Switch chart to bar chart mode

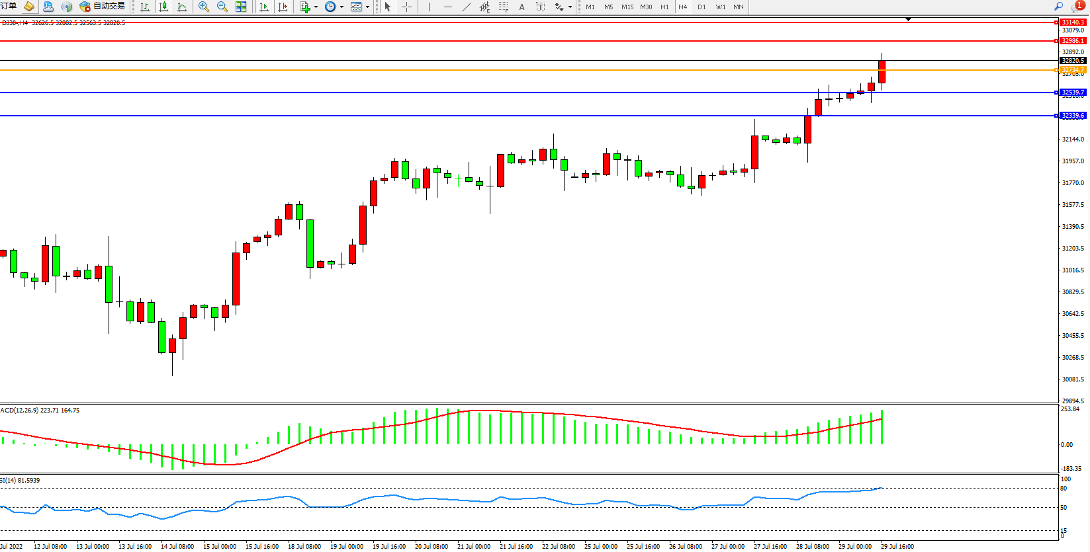pyautogui.click(x=145, y=7)
